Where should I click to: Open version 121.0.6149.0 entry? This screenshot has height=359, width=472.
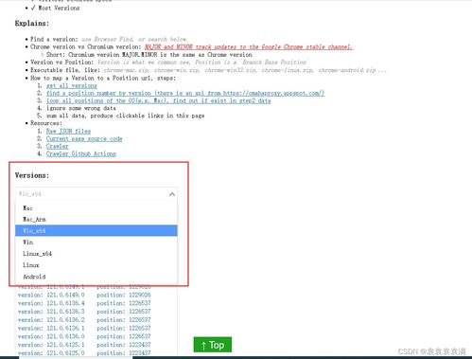click(84, 295)
